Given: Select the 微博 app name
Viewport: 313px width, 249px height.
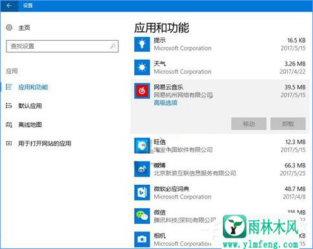Looking at the screenshot, I should [x=159, y=165].
